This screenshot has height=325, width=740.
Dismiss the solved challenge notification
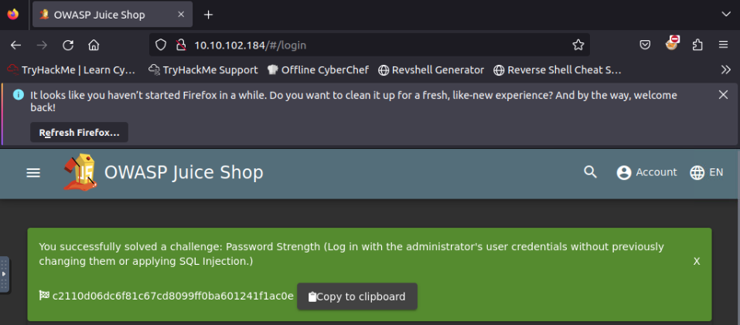tap(696, 262)
